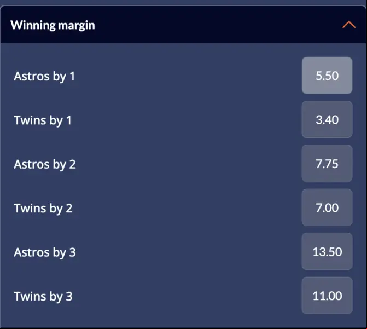Select the Twins by 2 outcome text
The height and width of the screenshot is (329, 367).
click(43, 209)
